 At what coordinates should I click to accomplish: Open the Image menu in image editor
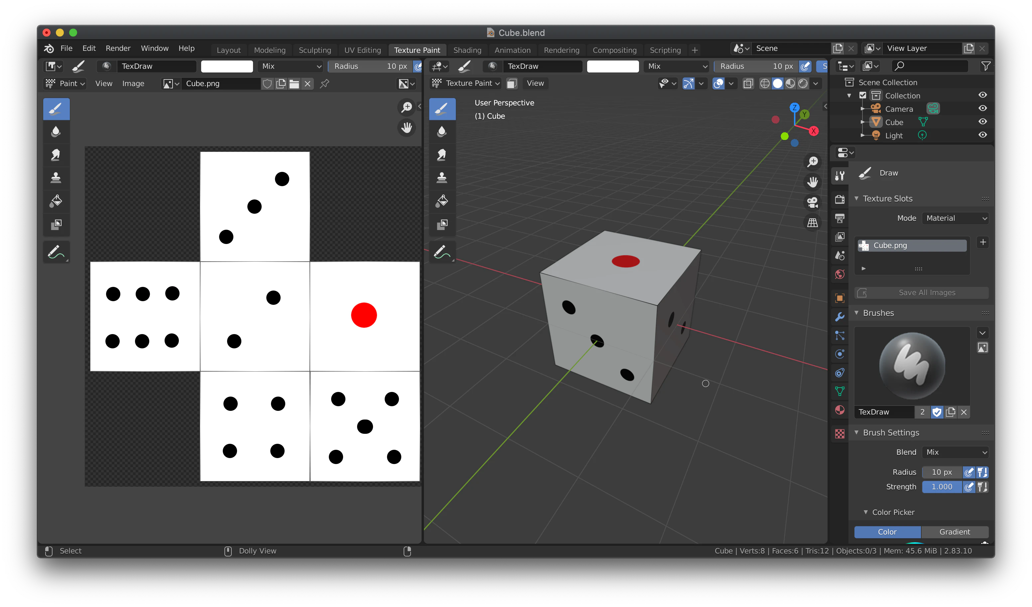pos(133,83)
